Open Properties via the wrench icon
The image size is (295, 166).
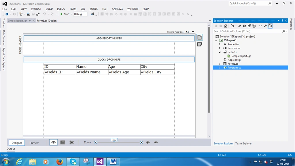pos(265,26)
